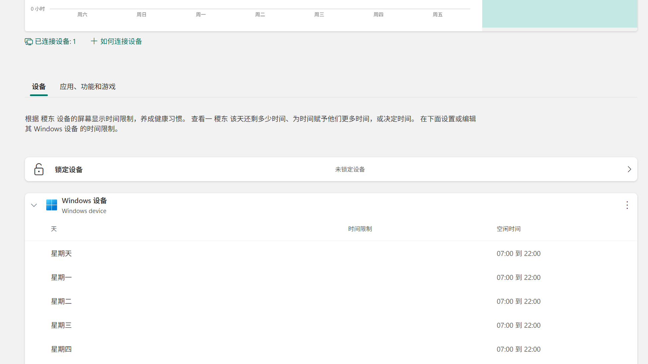Collapse the Windows 设备 section

tap(34, 205)
